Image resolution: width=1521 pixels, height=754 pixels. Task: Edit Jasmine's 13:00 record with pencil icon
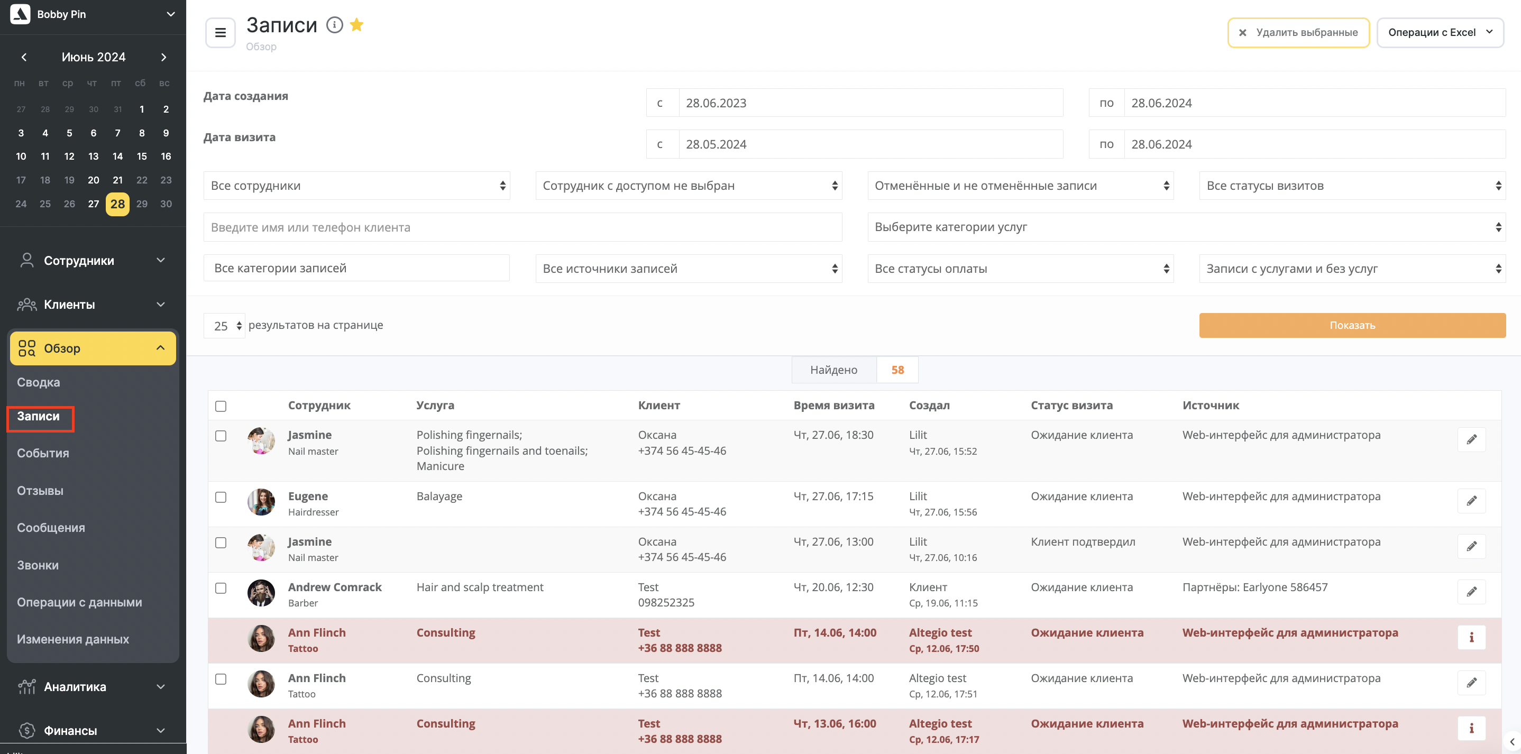[1471, 546]
